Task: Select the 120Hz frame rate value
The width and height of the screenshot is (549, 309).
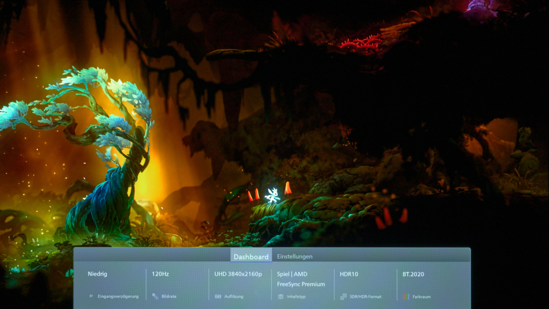Action: click(x=160, y=274)
